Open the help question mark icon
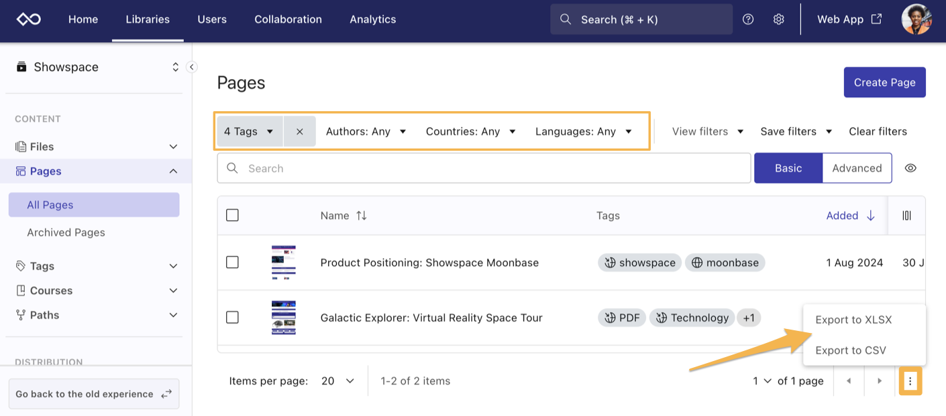 pos(748,19)
